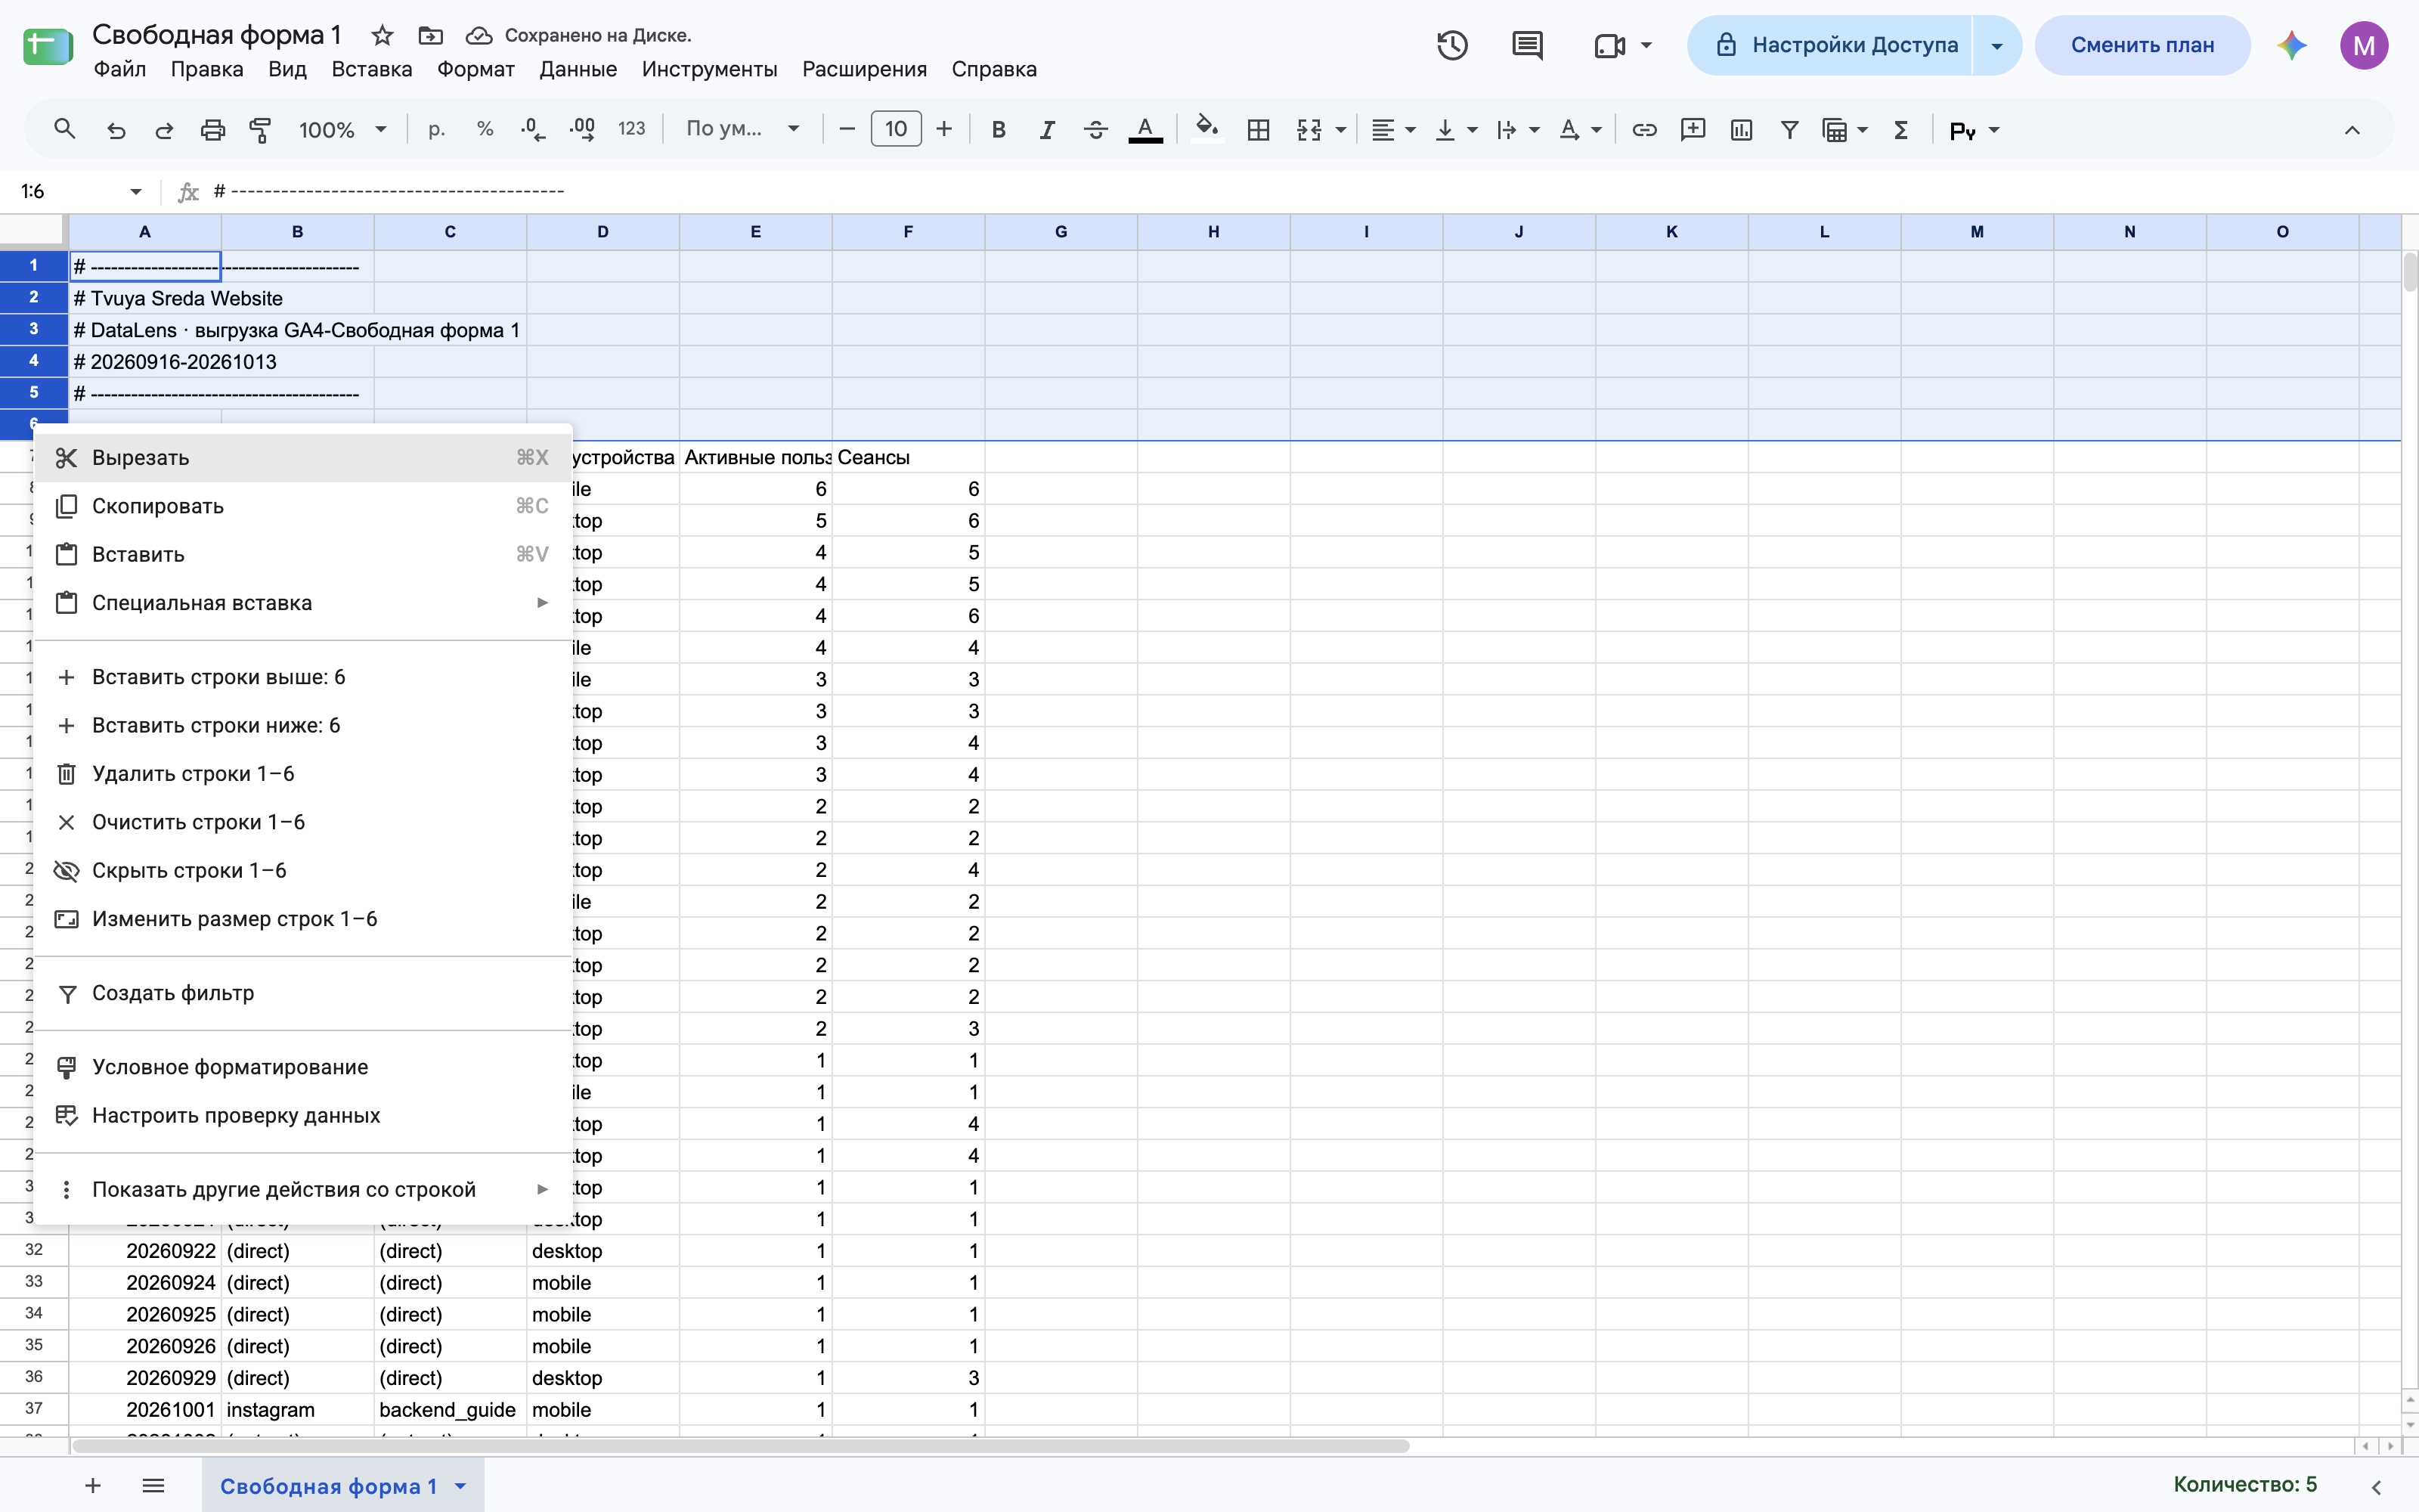The image size is (2419, 1512).
Task: Toggle strikethrough formatting
Action: pos(1095,130)
